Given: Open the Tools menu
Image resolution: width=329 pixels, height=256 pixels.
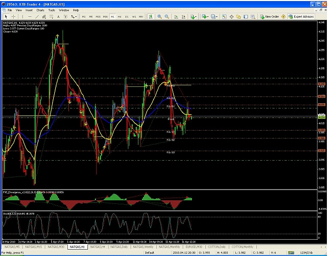Looking at the screenshot, I should click(x=52, y=10).
